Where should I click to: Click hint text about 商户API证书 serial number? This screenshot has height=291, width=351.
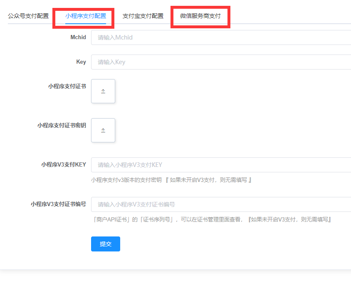point(212,219)
